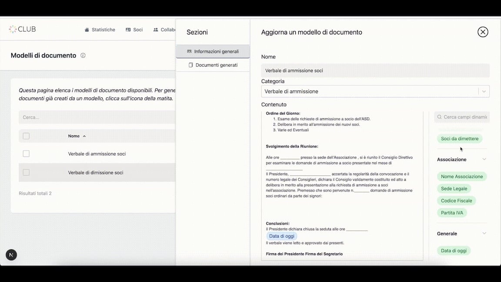Click the round N badge icon
Image resolution: width=501 pixels, height=282 pixels.
(11, 255)
